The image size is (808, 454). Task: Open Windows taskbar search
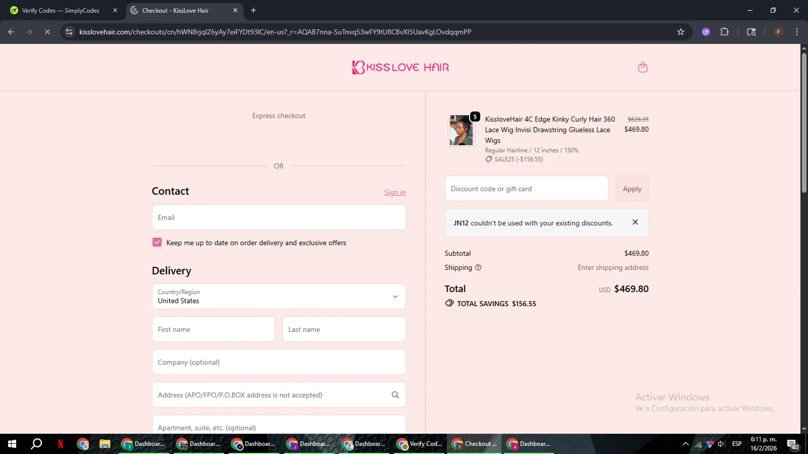pos(36,444)
